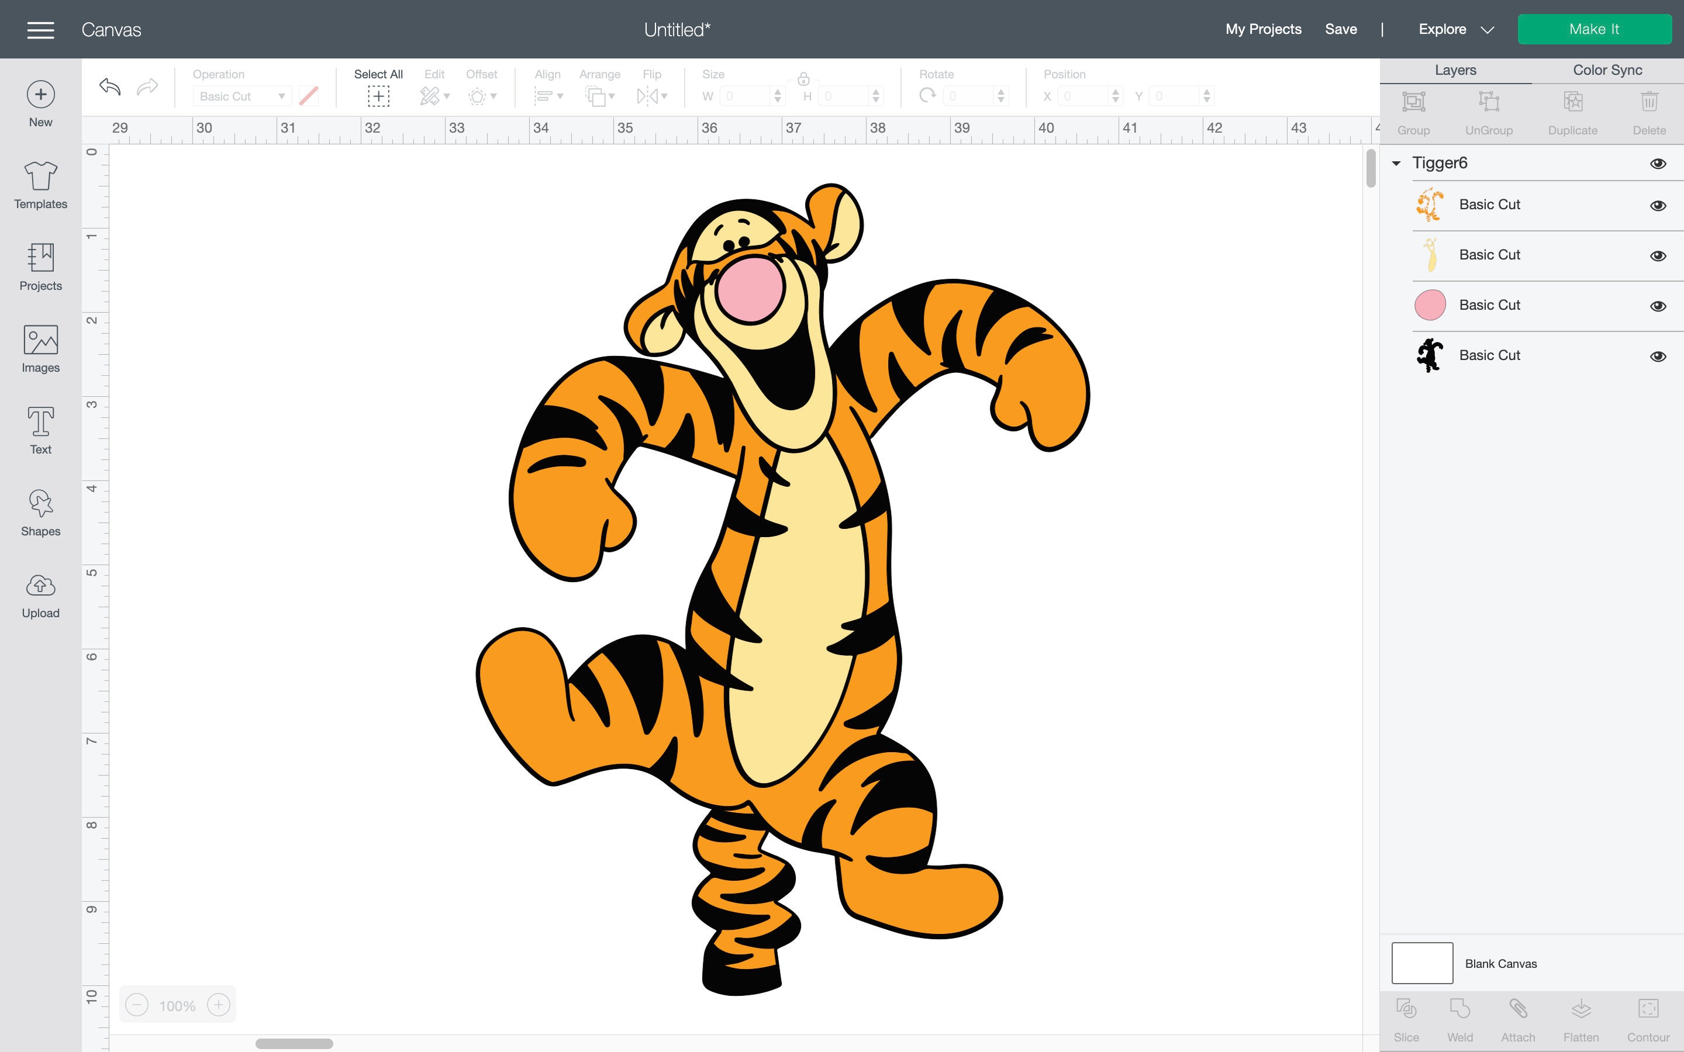This screenshot has height=1052, width=1684.
Task: Toggle visibility of the Tigger6 group
Action: [x=1658, y=163]
